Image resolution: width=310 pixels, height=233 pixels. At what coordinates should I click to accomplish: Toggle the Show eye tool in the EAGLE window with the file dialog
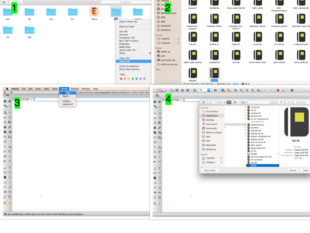[160, 102]
